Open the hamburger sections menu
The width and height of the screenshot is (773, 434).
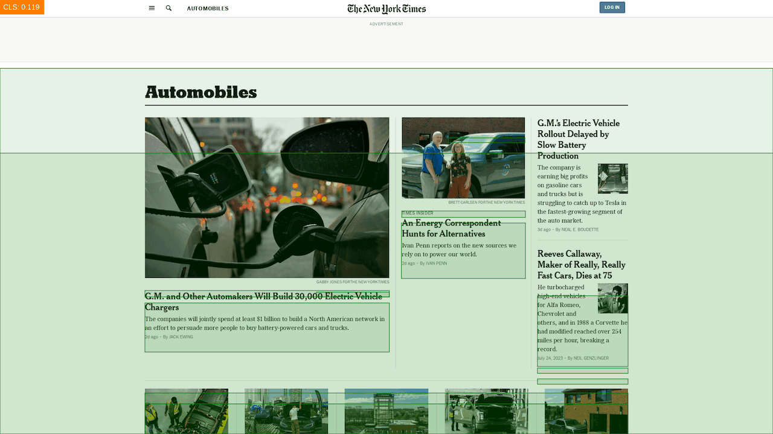pyautogui.click(x=152, y=8)
